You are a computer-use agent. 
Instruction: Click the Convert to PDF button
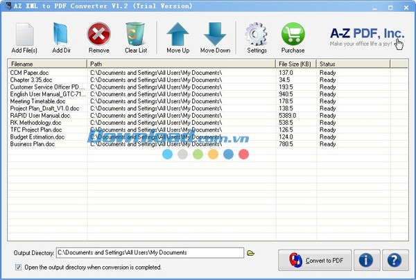pyautogui.click(x=315, y=260)
